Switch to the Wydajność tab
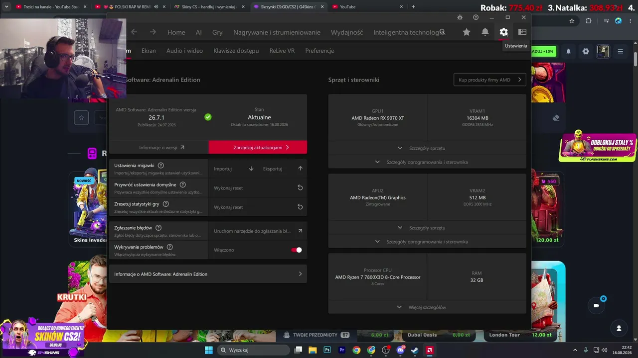638x358 pixels. pos(347,32)
